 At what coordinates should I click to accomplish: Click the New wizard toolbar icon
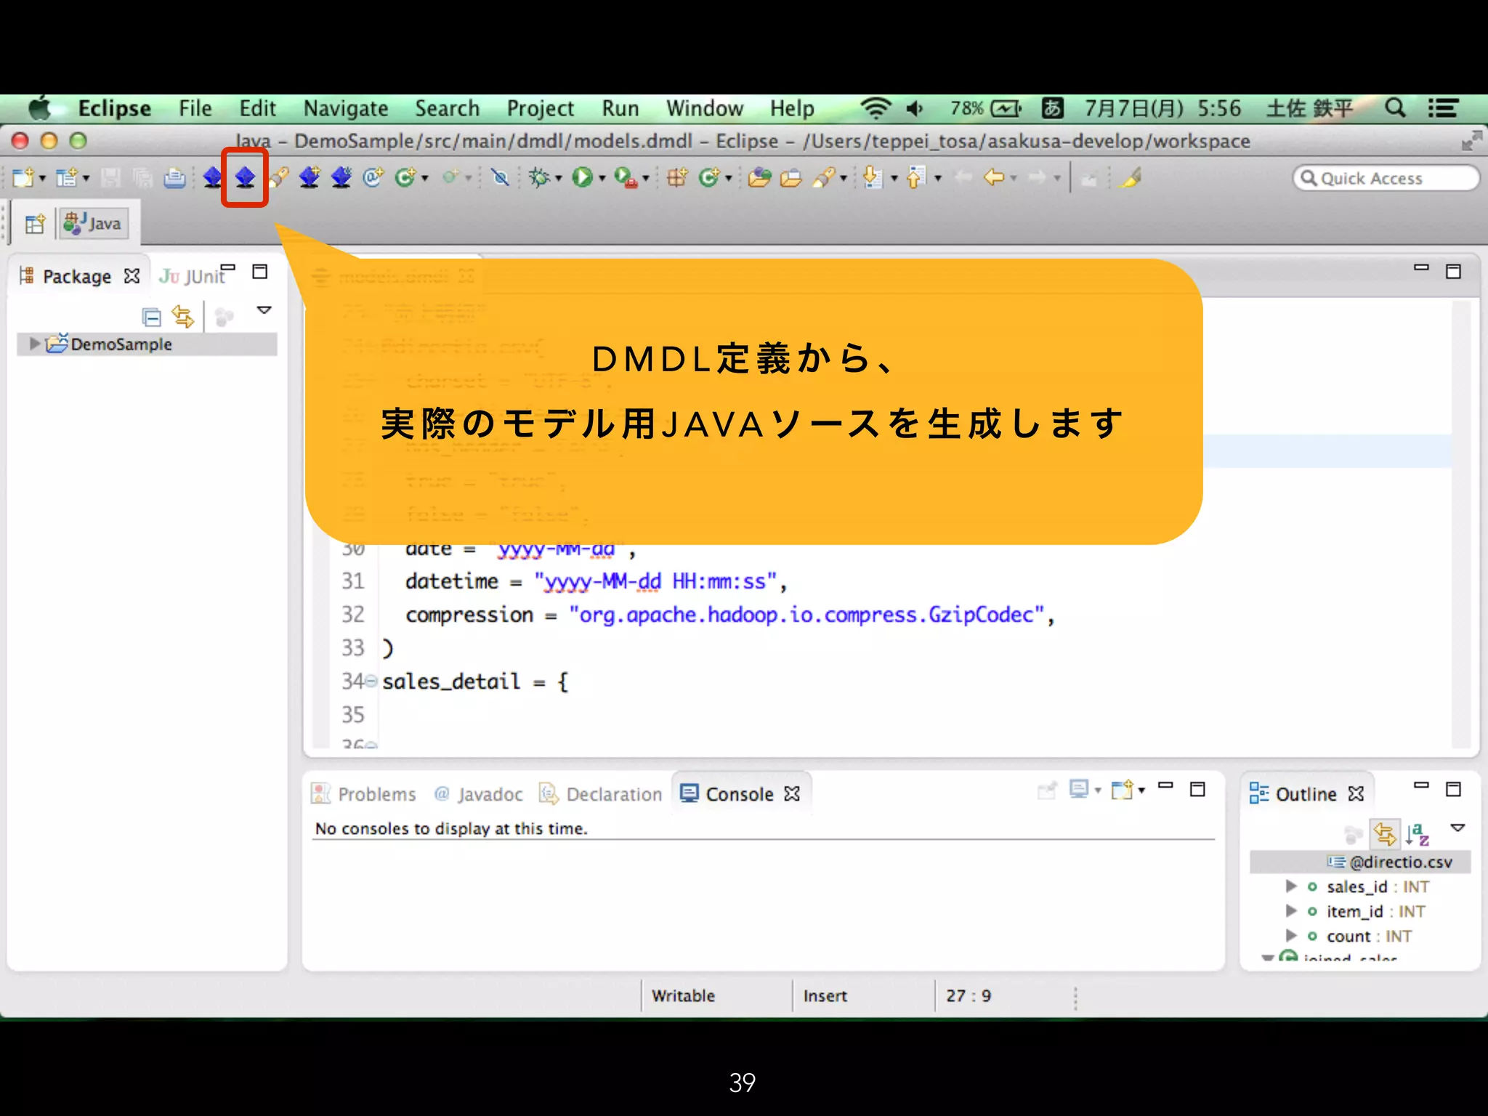pyautogui.click(x=23, y=177)
